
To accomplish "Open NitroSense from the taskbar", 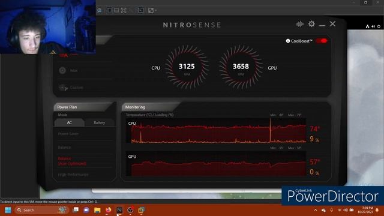I will [119, 210].
